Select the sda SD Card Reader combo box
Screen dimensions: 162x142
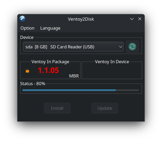[x=73, y=47]
